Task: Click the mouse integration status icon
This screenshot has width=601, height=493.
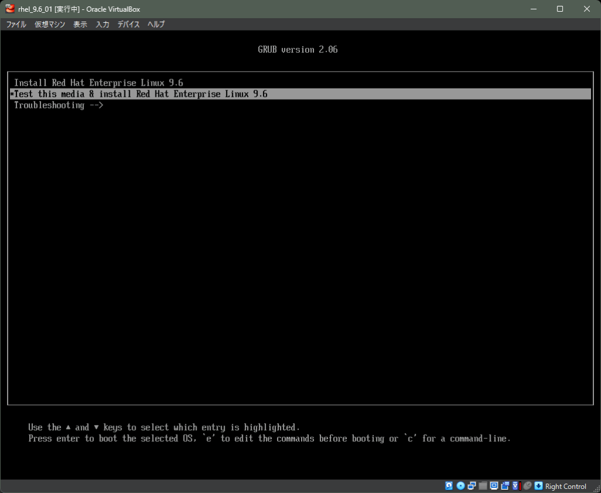Action: point(528,486)
